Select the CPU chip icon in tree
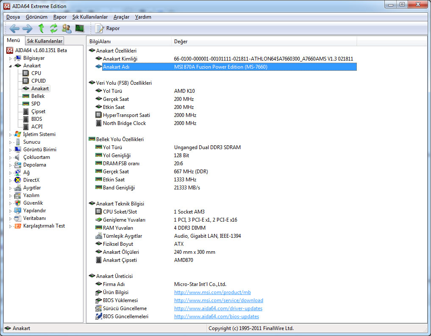Viewport: 431px width, 336px height. coord(25,73)
